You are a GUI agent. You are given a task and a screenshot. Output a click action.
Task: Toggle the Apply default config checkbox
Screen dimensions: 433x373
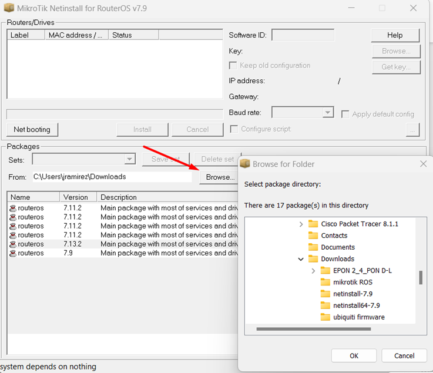[x=345, y=114]
